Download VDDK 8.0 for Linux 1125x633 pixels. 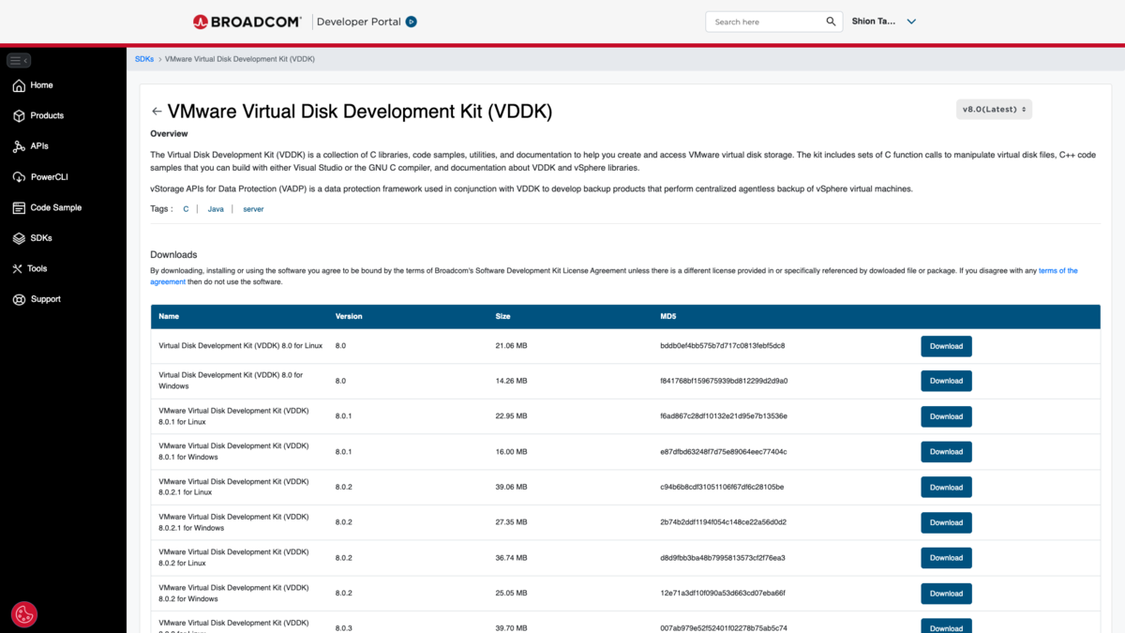pos(946,346)
